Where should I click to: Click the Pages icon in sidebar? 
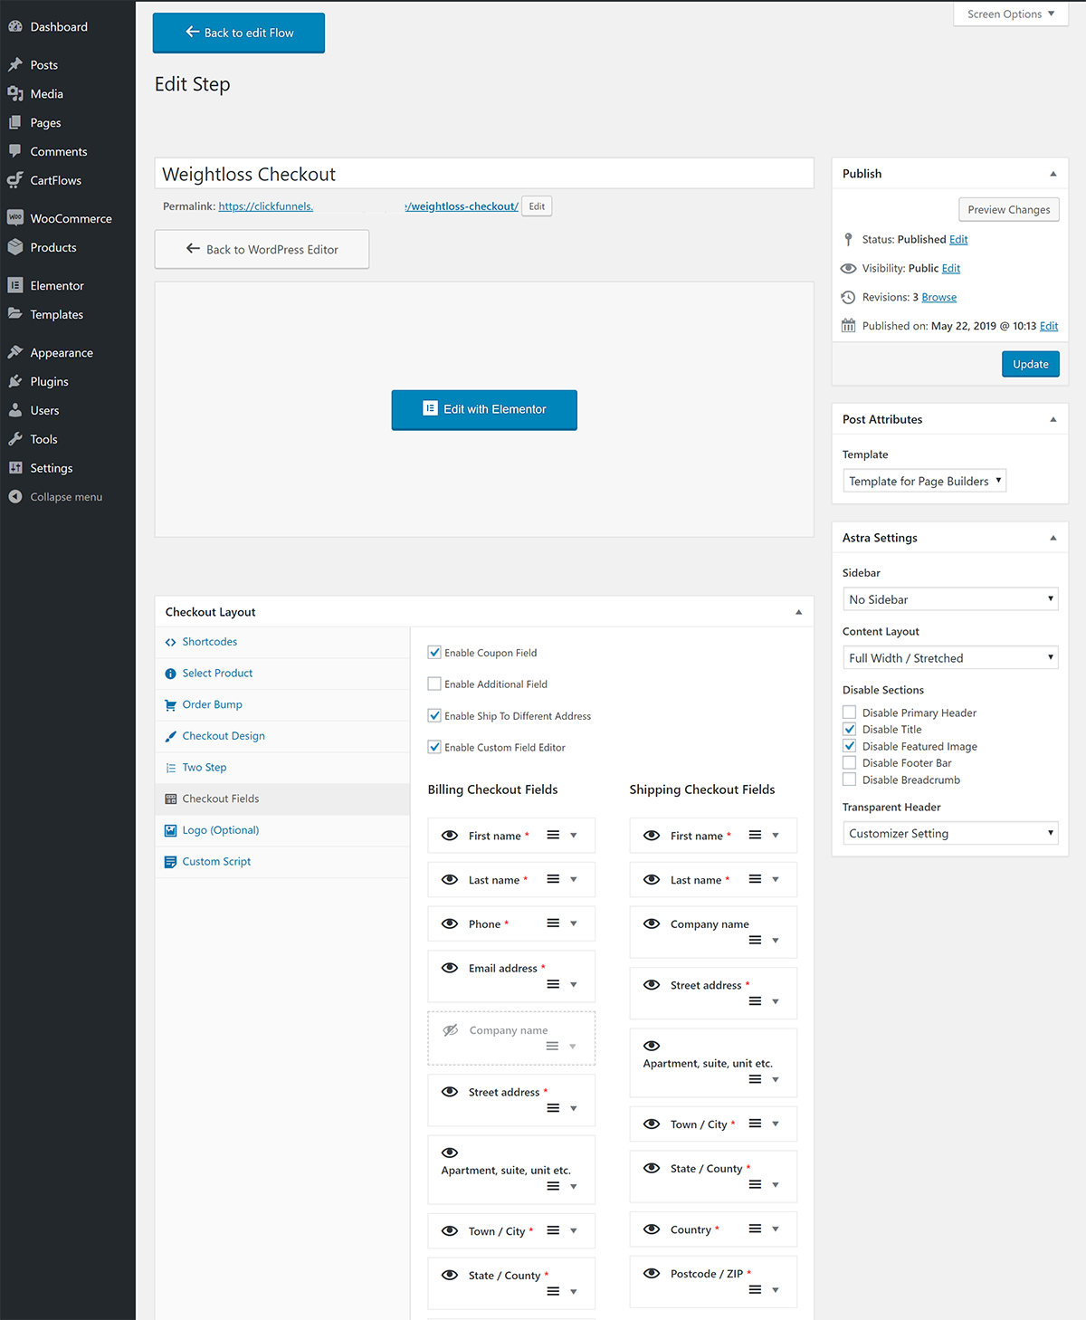click(x=15, y=123)
